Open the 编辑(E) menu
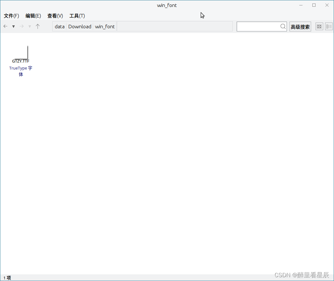 tap(33, 16)
